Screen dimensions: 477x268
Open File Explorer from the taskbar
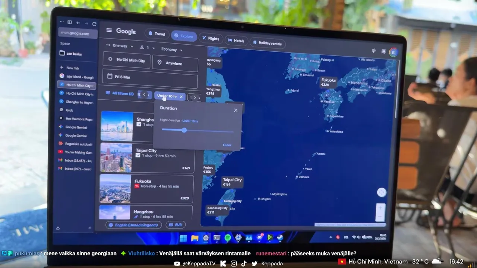[x=195, y=238]
